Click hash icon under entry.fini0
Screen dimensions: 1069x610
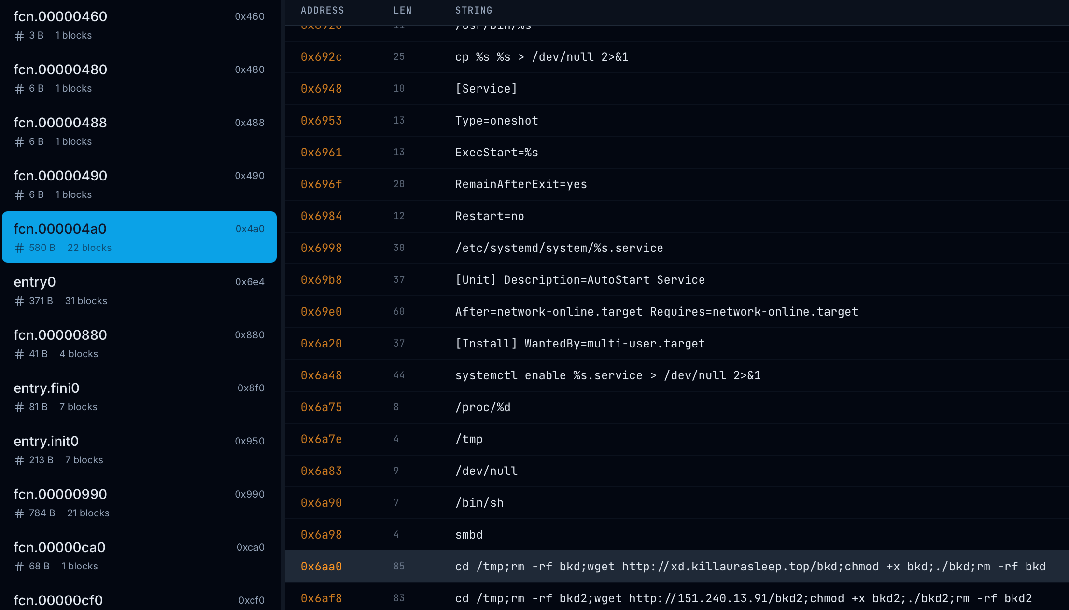coord(19,407)
